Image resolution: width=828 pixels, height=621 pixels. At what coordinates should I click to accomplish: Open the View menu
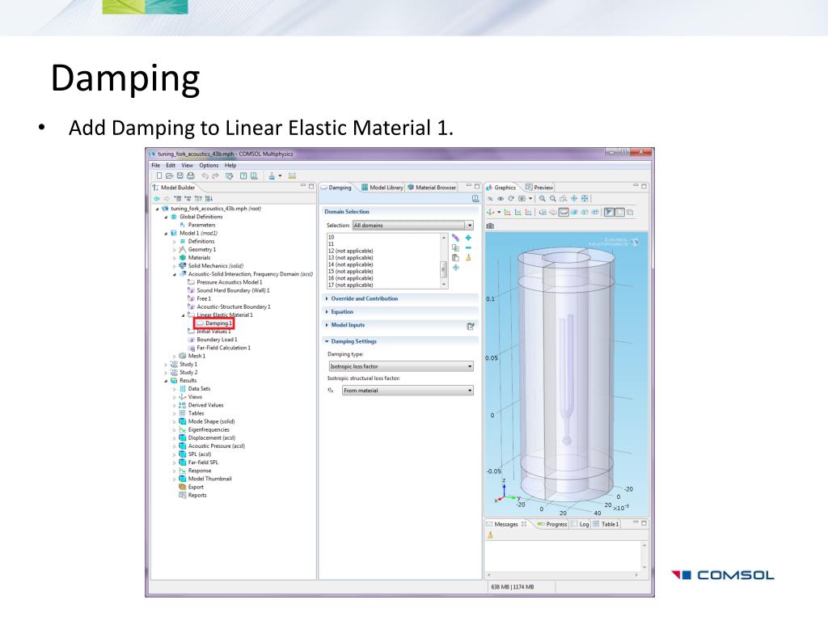(188, 165)
